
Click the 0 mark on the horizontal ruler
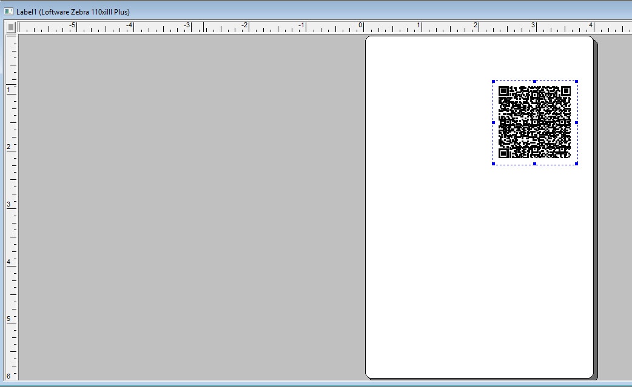coord(360,25)
